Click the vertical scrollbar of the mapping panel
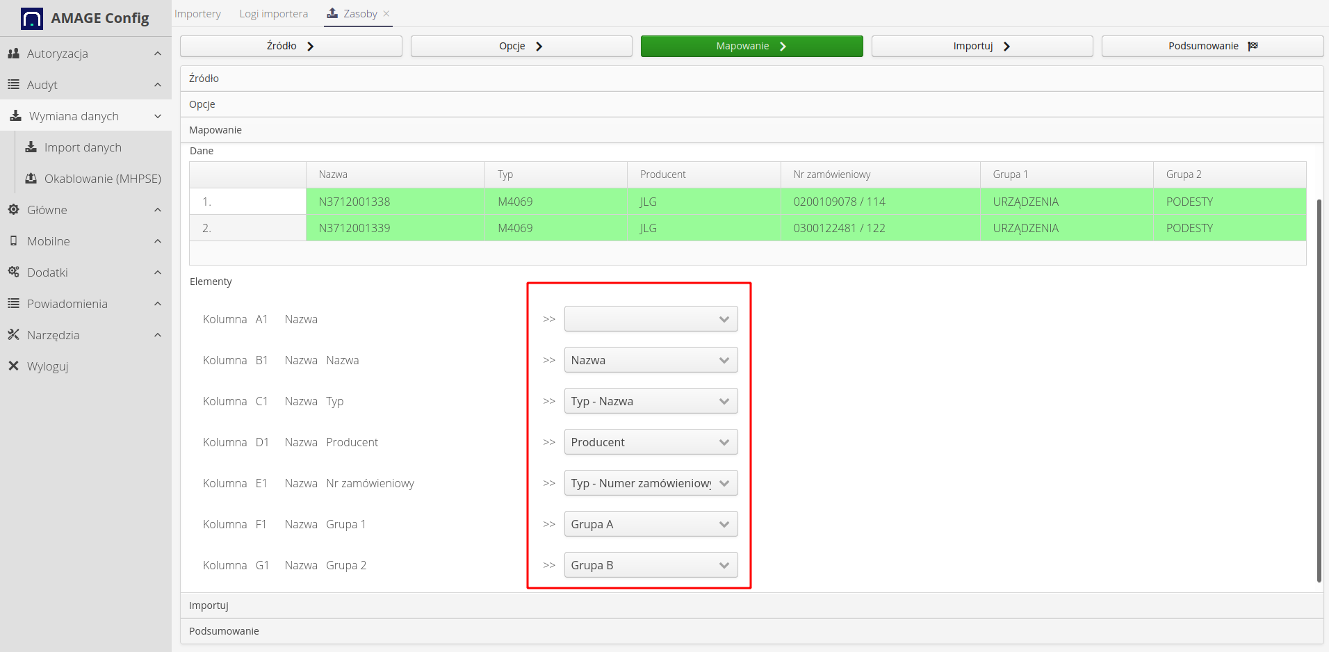This screenshot has height=652, width=1329. tap(1319, 389)
